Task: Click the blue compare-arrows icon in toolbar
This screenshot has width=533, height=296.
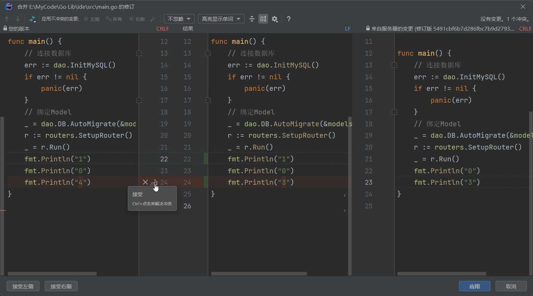Action: click(32, 19)
